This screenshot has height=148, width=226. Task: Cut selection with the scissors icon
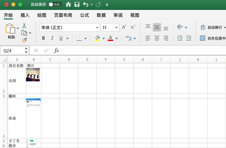pos(24,25)
